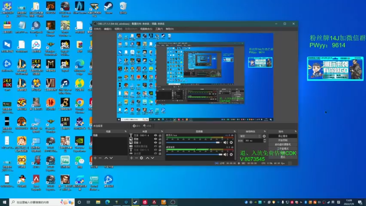
Task: Move scene down in the scenes panel
Action: click(111, 158)
